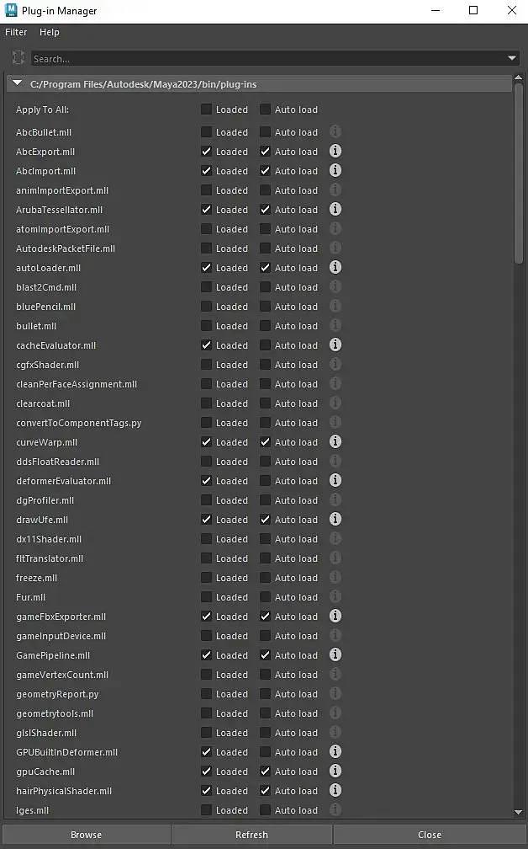Click the cacheEvaluator.mll info icon

point(335,345)
